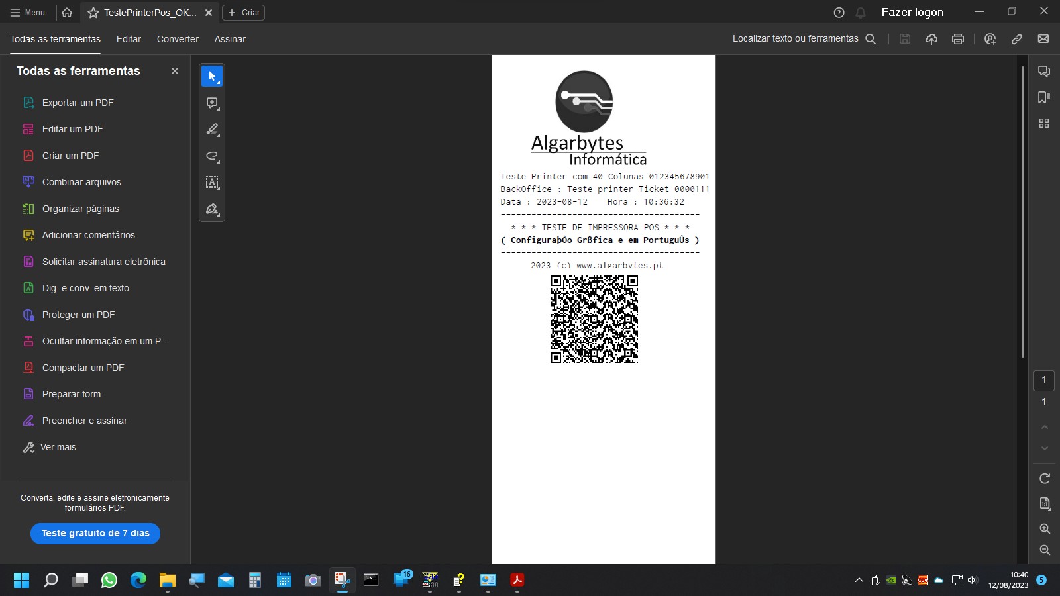Select the sign with pen tool

212,209
